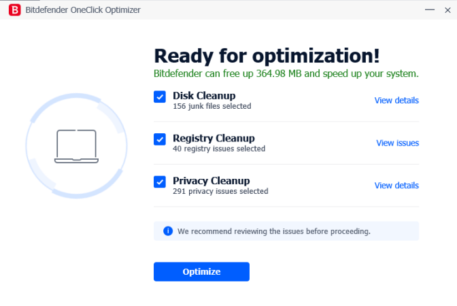Click the red Bitdefender B logo
The width and height of the screenshot is (457, 306).
tap(14, 10)
